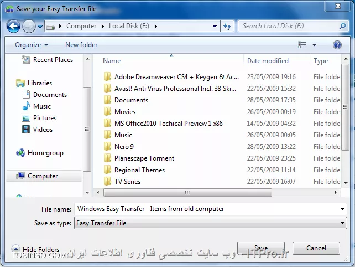Open the recent pages dropdown arrow
This screenshot has height=267, width=355.
pos(40,27)
